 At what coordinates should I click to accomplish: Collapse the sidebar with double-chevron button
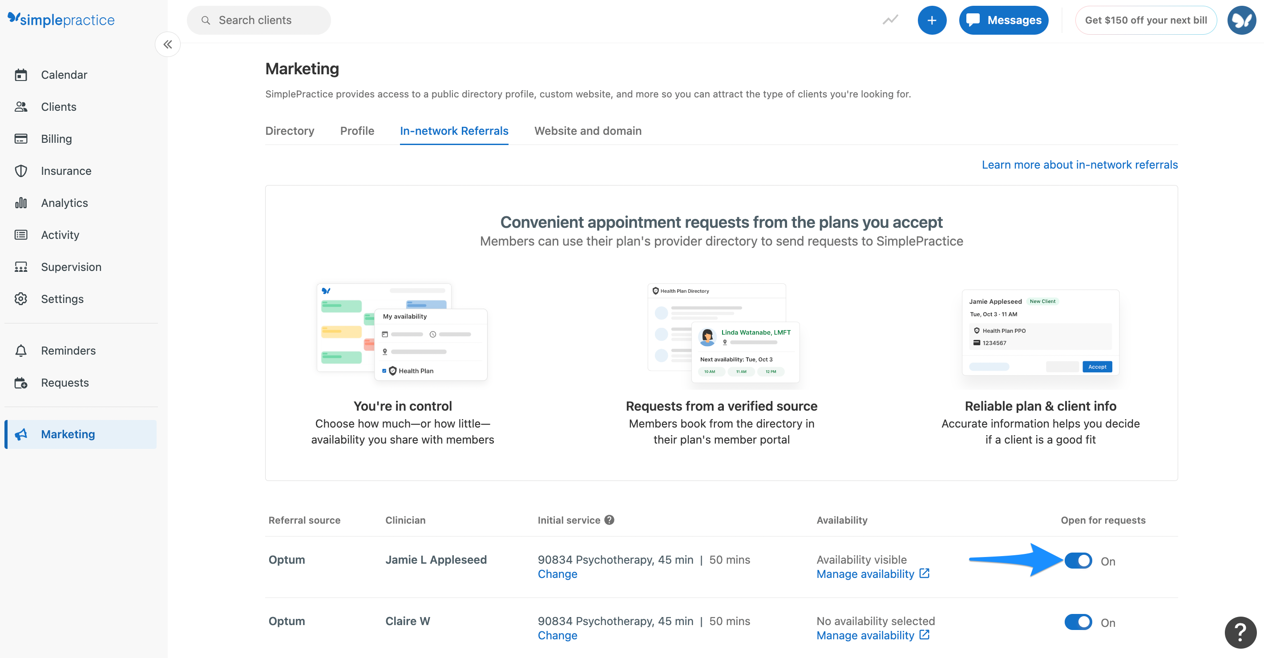tap(168, 44)
